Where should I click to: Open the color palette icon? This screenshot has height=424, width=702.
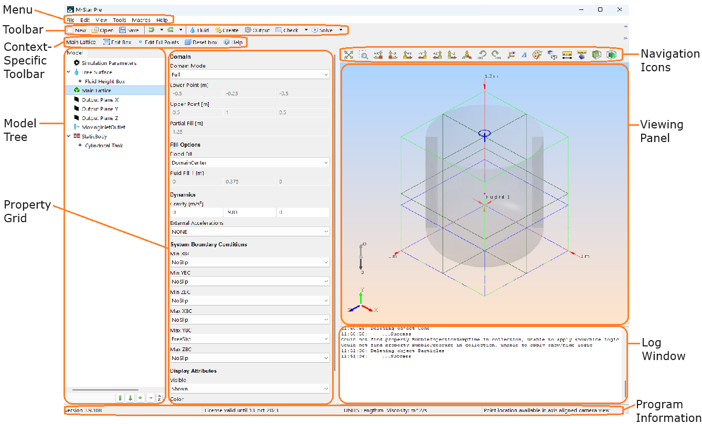[537, 55]
